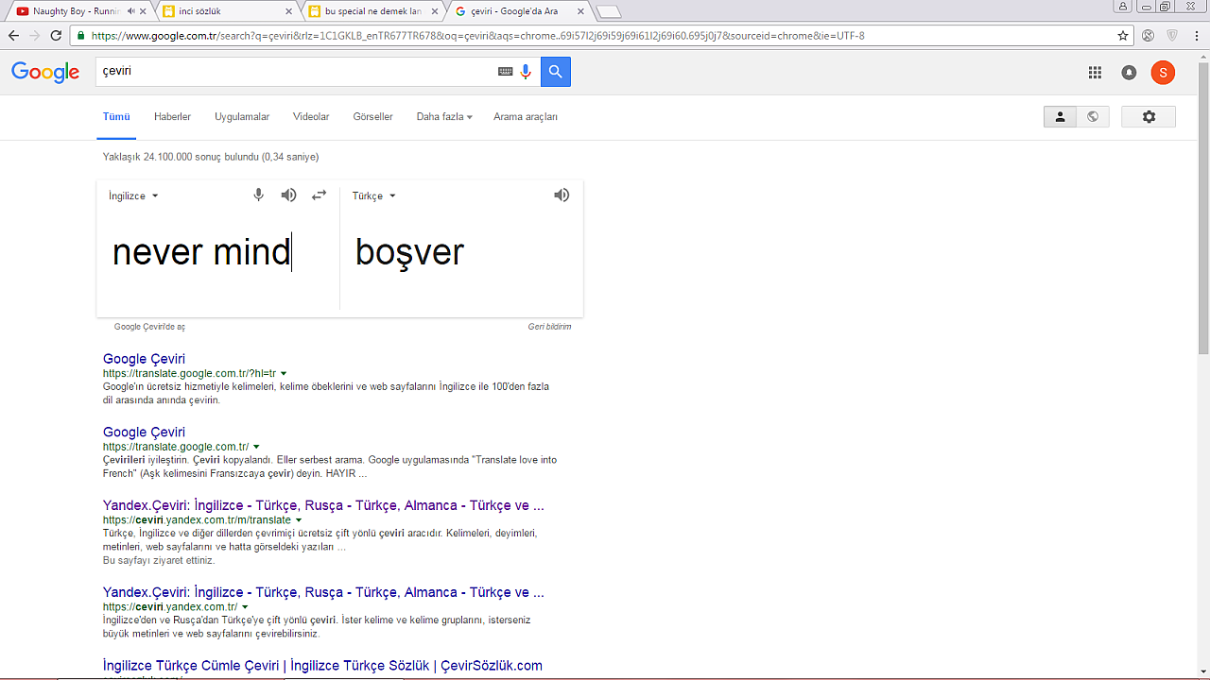The width and height of the screenshot is (1210, 680).
Task: Open the Türkçe target language dropdown
Action: pyautogui.click(x=374, y=195)
